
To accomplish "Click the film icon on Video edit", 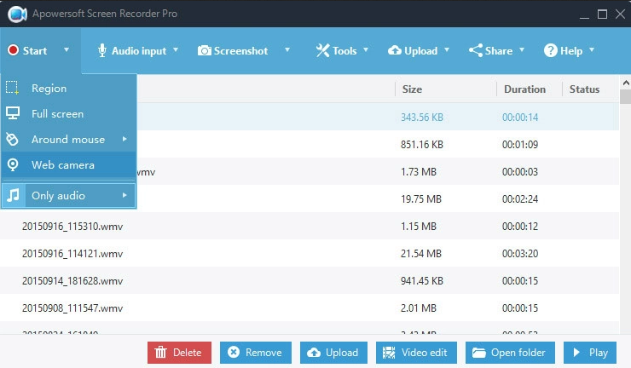I will click(389, 353).
